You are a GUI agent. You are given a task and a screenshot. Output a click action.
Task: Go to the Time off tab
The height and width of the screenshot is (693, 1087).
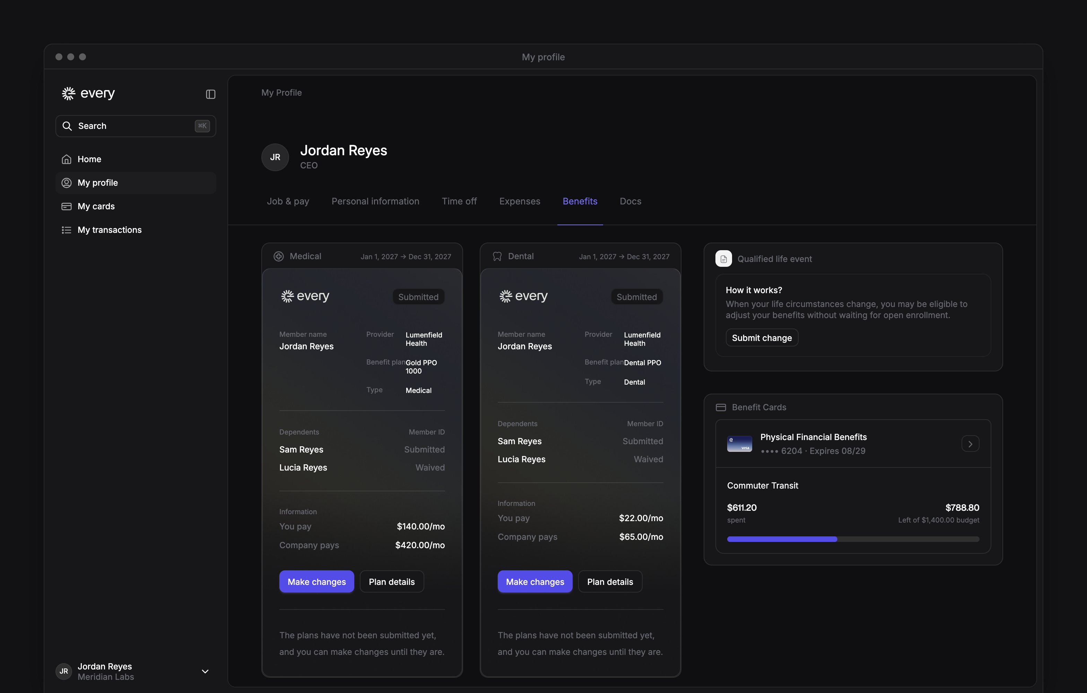(459, 201)
